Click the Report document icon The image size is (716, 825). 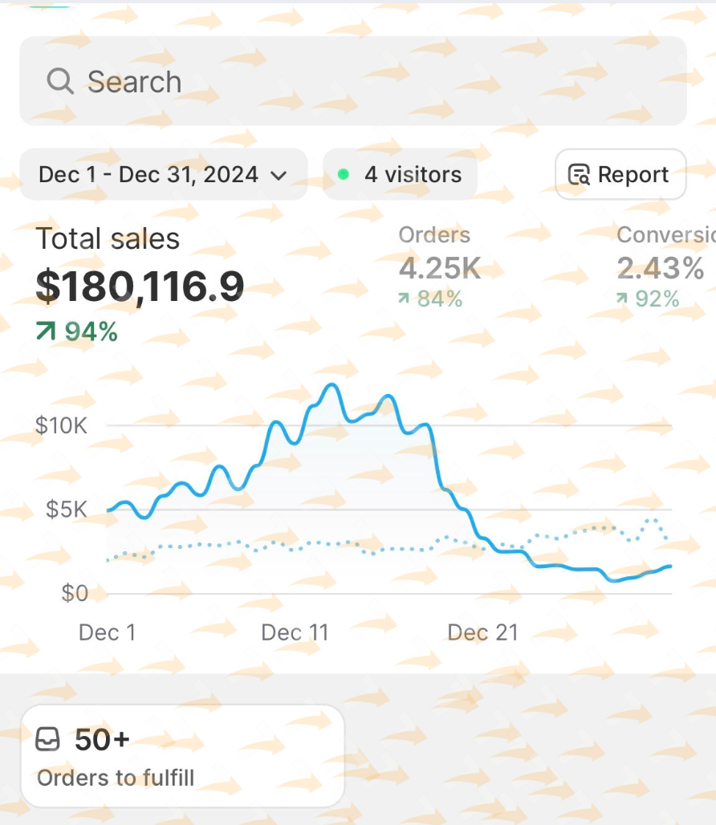pyautogui.click(x=579, y=175)
